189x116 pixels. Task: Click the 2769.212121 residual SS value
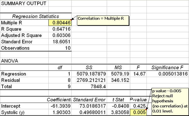coord(89,80)
